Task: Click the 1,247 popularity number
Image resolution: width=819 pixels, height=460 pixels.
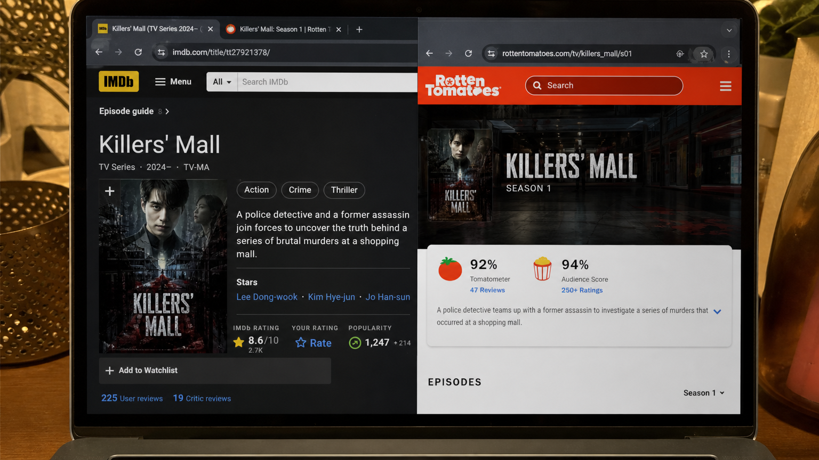Action: [377, 342]
